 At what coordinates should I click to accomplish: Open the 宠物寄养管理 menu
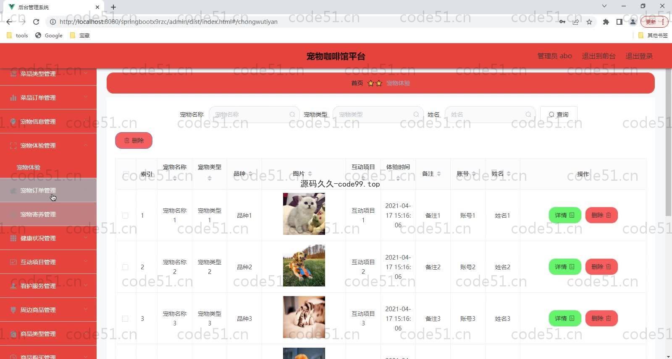point(48,214)
